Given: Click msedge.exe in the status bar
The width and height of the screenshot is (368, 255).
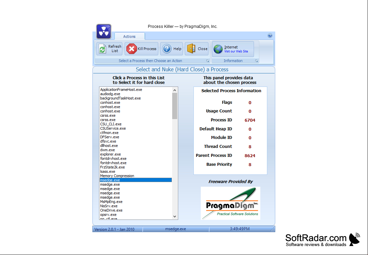Looking at the screenshot, I should click(176, 229).
